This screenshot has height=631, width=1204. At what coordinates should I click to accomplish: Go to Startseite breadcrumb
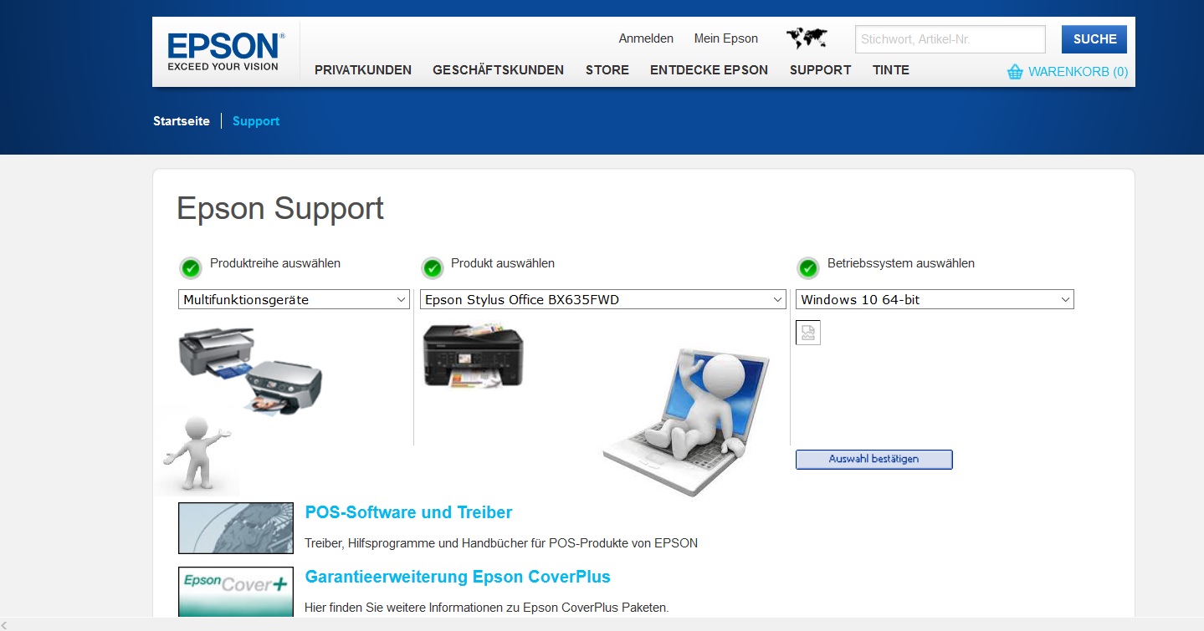[182, 121]
